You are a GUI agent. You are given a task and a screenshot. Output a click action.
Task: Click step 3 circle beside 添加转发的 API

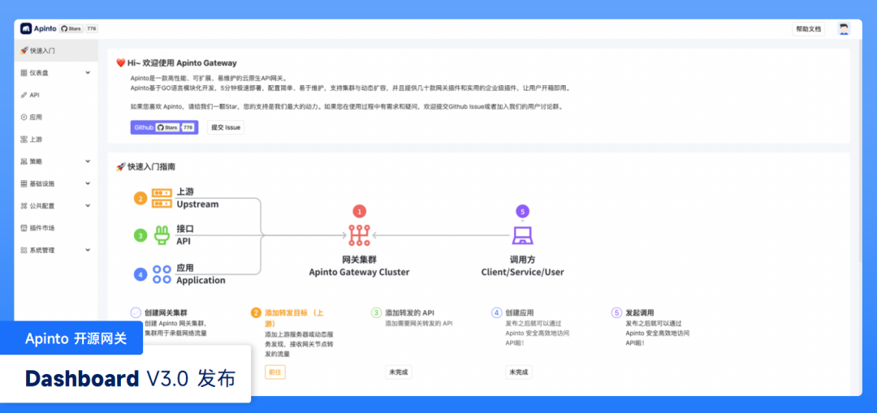376,312
